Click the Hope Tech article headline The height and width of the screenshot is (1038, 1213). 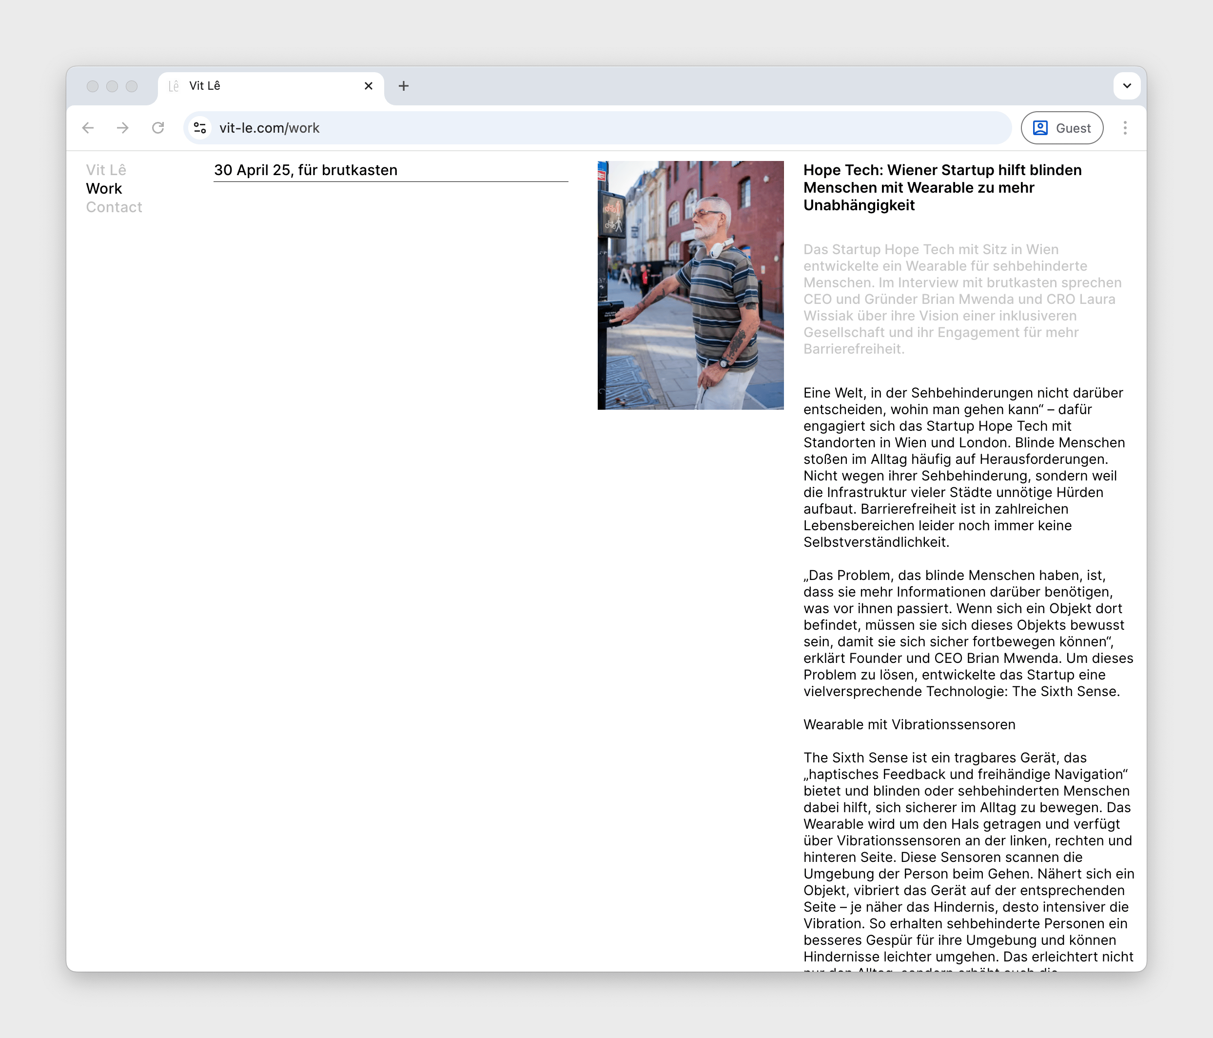(x=942, y=187)
